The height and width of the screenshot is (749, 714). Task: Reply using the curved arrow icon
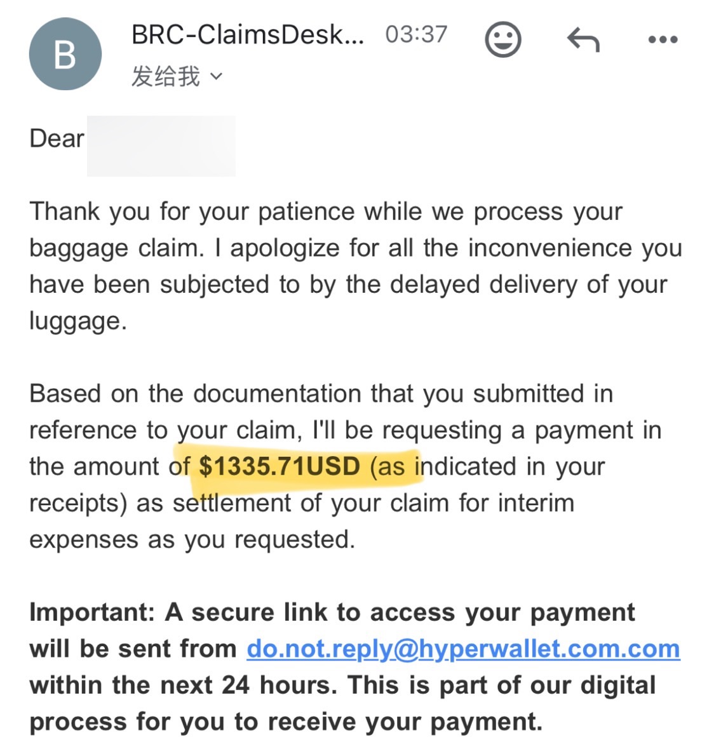(583, 39)
